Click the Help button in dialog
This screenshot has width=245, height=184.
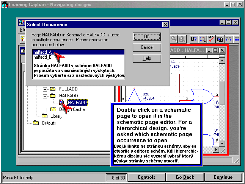(x=147, y=58)
